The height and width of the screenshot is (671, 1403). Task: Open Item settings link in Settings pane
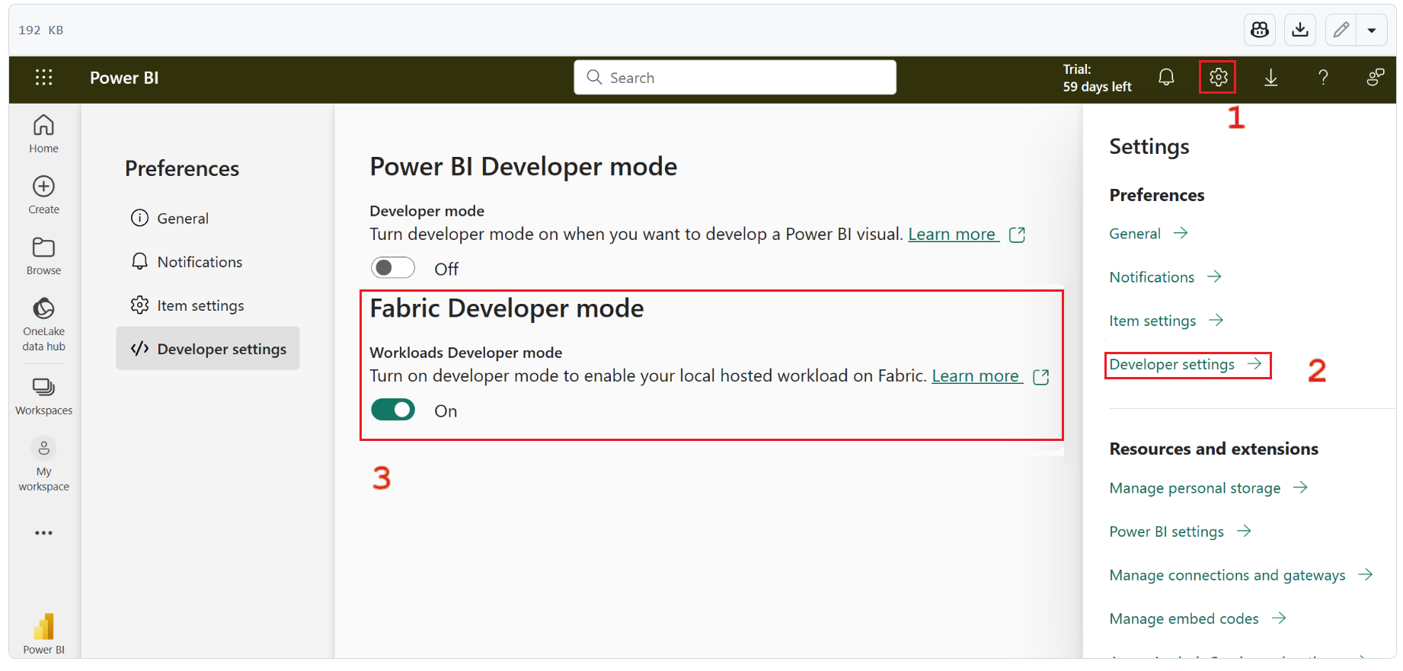coord(1166,321)
